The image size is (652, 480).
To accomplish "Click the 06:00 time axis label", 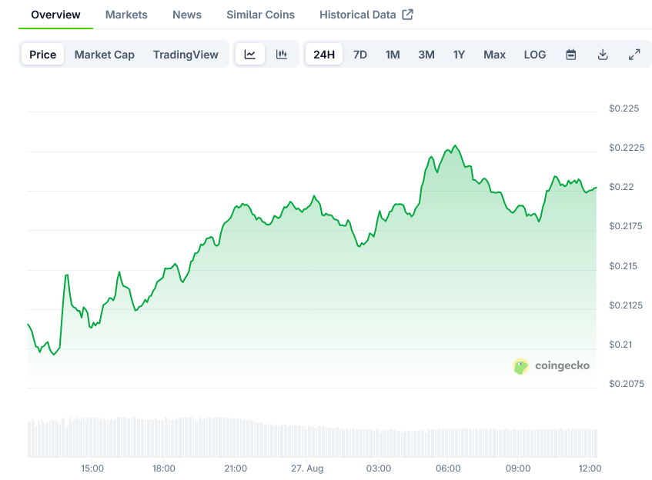I will coord(448,468).
